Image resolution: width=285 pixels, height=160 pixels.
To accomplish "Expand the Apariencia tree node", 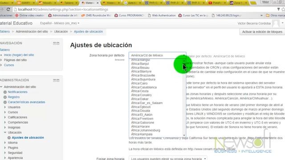I will pyautogui.click(x=5, y=158).
